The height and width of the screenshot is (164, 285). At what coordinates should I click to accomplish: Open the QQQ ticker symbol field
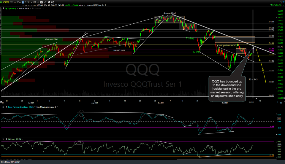[x=6, y=2]
